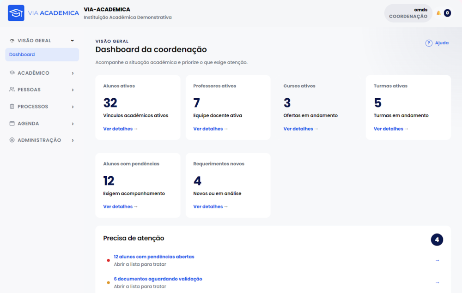Screen dimensions: 462x293
Task: Click the Equipe docente ativa label
Action: (218, 116)
